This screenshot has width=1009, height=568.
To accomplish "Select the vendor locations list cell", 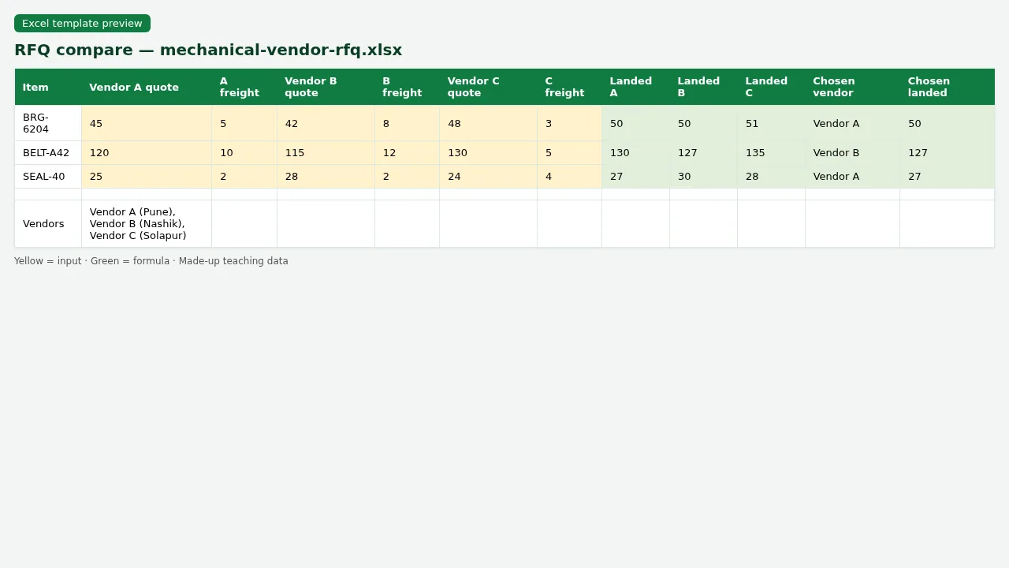I will pyautogui.click(x=147, y=224).
